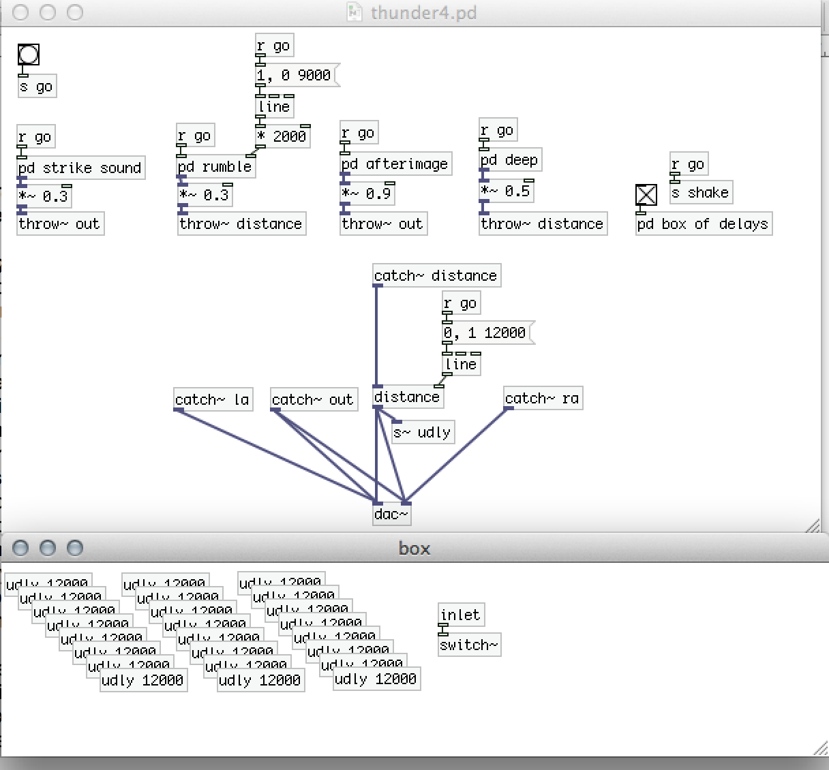Image resolution: width=829 pixels, height=770 pixels.
Task: Select the 'line' object below '1, 0 9000'
Action: (x=275, y=106)
